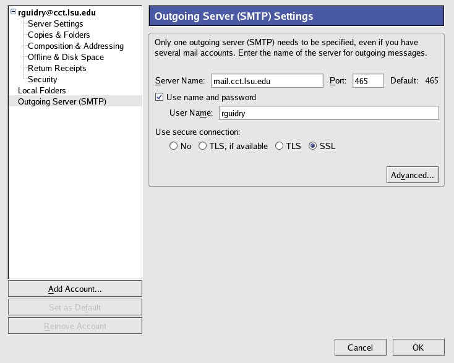454x363 pixels.
Task: Open Composition & Addressing settings
Action: [75, 46]
